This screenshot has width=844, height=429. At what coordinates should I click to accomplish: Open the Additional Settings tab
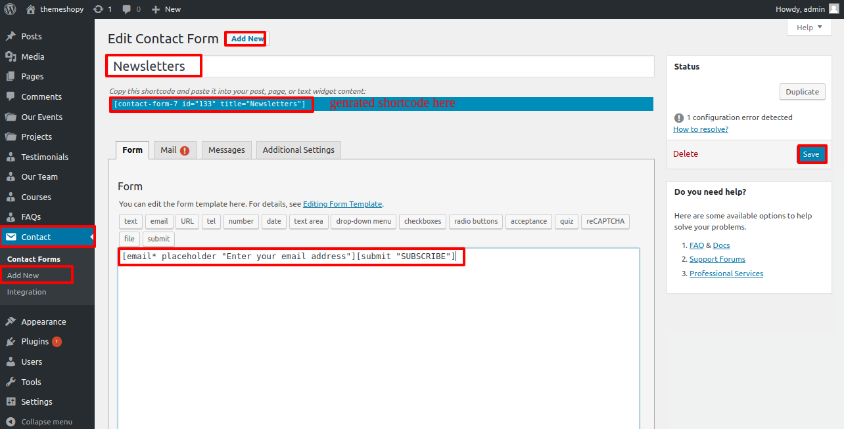click(298, 150)
